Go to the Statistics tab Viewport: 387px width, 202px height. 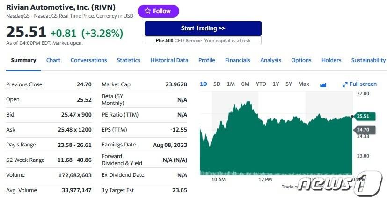[128, 60]
